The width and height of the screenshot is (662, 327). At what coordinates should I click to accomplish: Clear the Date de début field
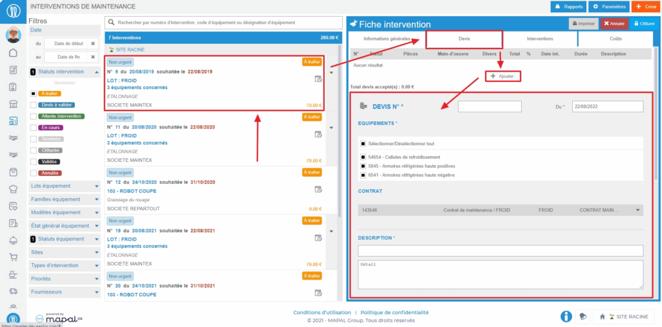point(92,44)
